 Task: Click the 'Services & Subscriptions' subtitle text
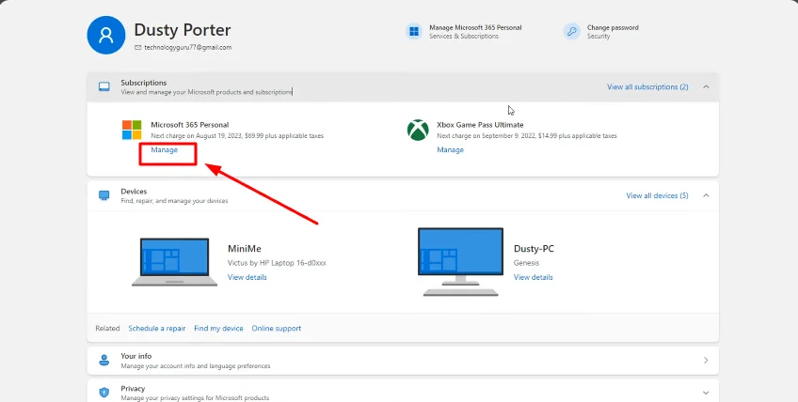pos(464,37)
